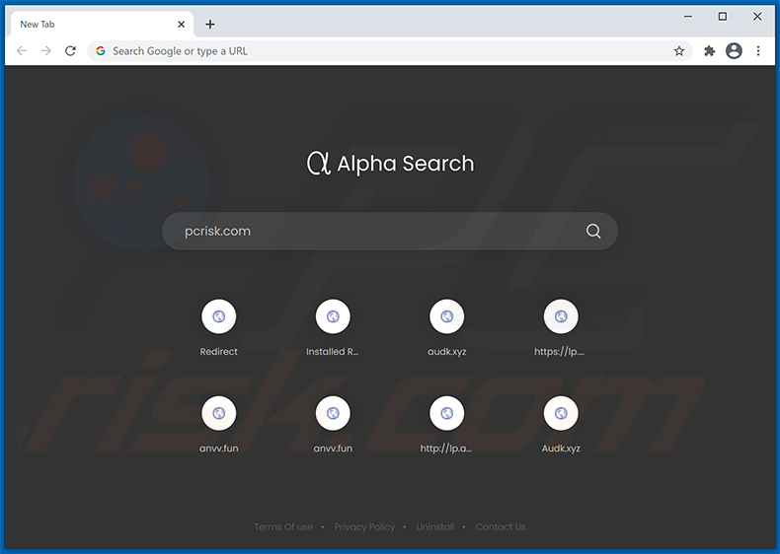Close the New Tab tab
780x554 pixels.
click(181, 24)
